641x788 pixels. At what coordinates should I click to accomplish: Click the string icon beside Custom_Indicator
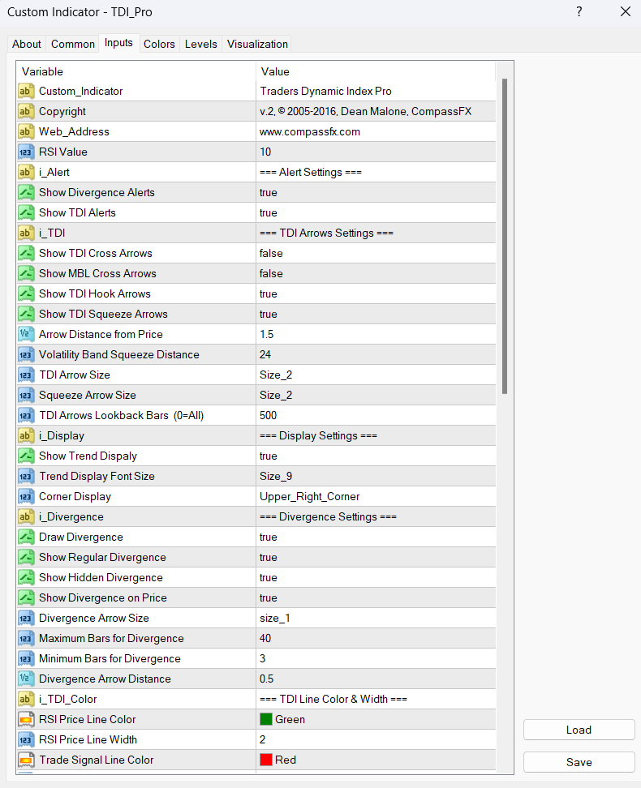[x=26, y=91]
